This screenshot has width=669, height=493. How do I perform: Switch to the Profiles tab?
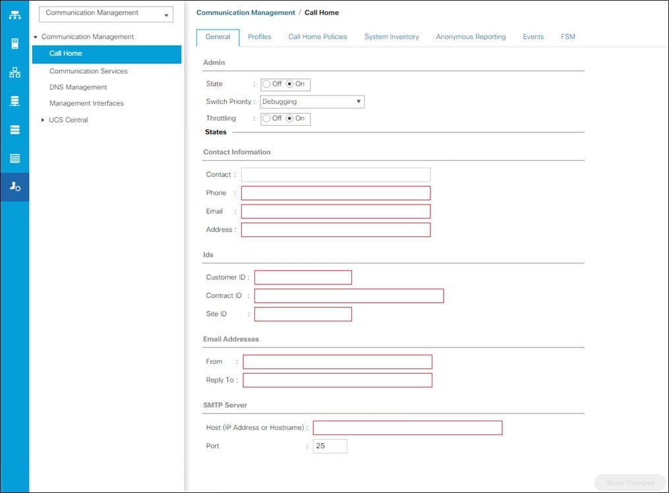[259, 37]
